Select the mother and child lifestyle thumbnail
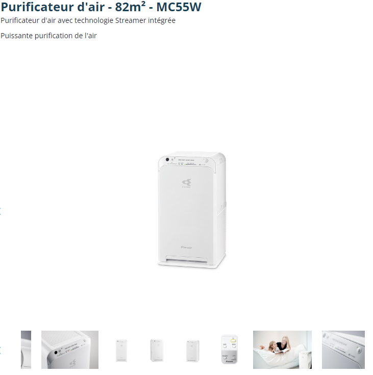 point(282,350)
